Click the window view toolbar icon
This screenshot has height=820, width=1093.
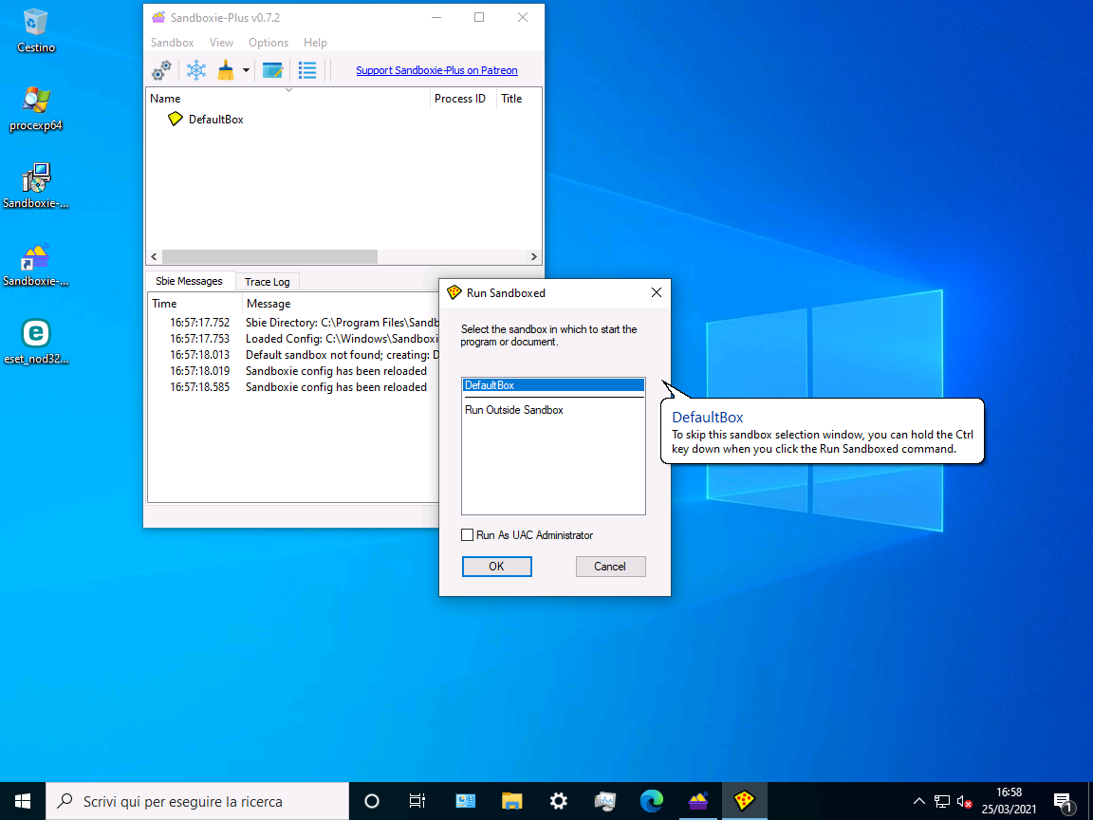pos(272,70)
